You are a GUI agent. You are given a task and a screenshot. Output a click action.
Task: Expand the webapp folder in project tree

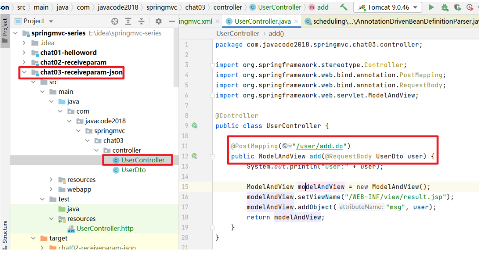(51, 189)
